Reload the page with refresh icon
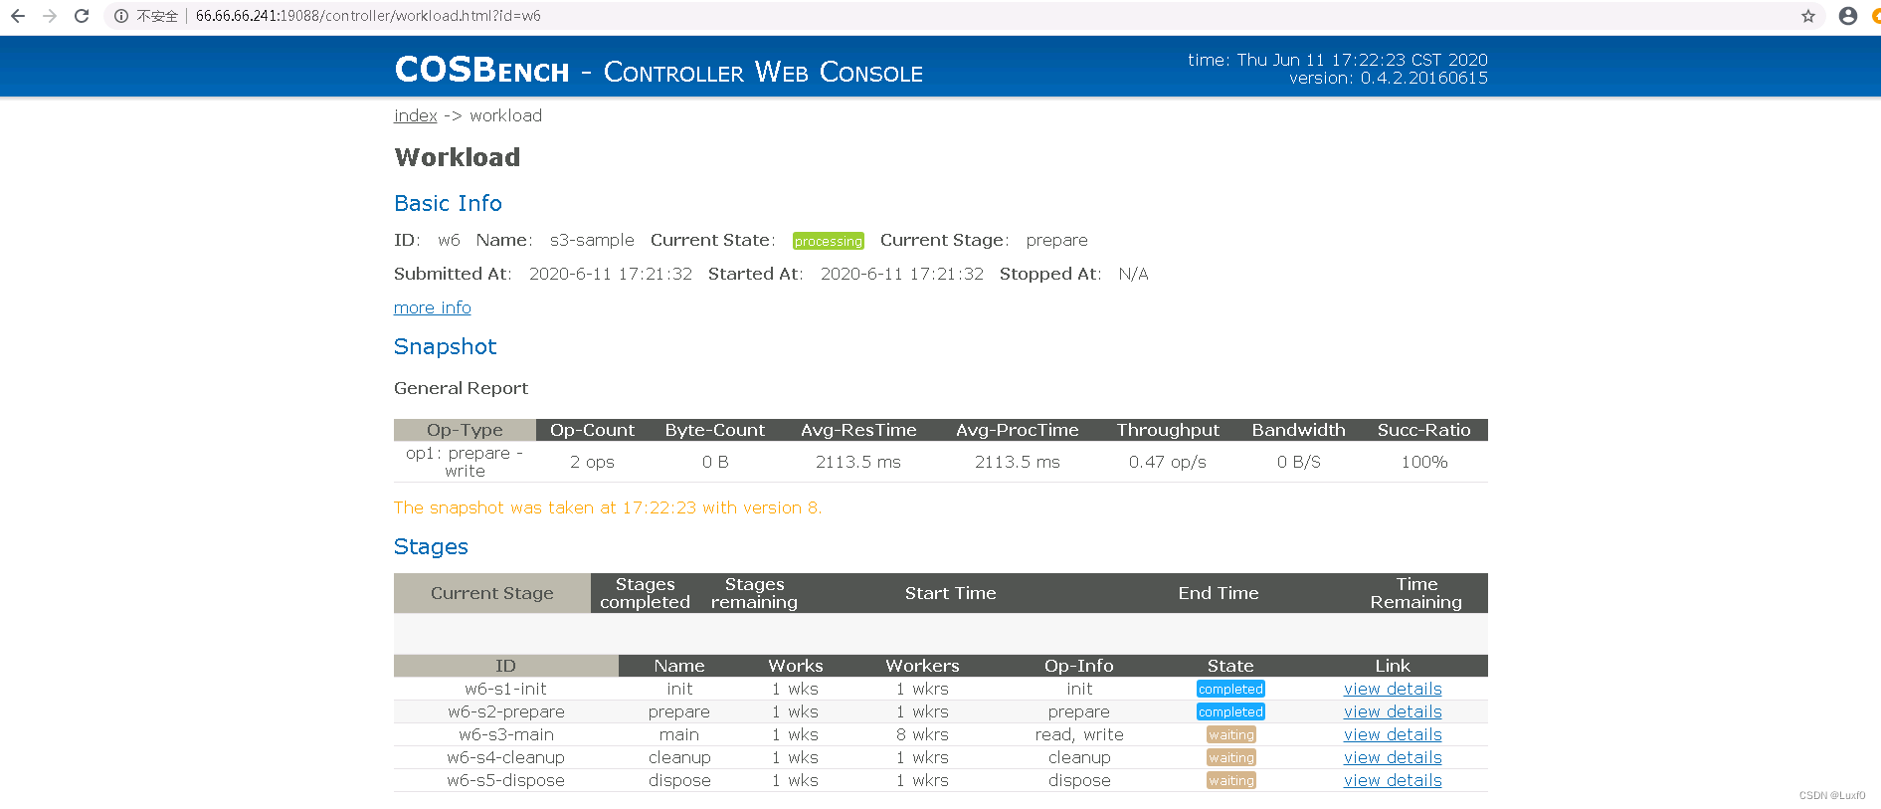This screenshot has height=809, width=1881. click(82, 16)
